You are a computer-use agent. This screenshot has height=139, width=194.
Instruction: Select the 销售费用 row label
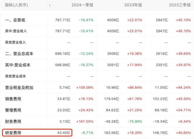point(13,99)
